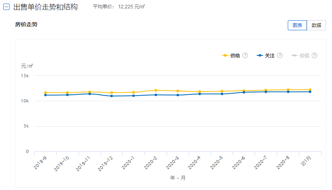Viewport: 332px width, 190px height.
Task: Switch to the 图表 tab
Action: 297,25
